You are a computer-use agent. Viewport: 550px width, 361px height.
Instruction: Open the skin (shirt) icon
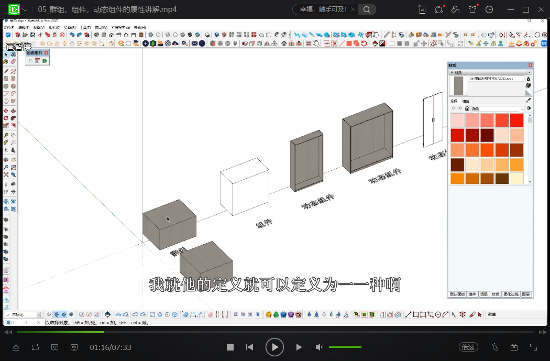(472, 9)
